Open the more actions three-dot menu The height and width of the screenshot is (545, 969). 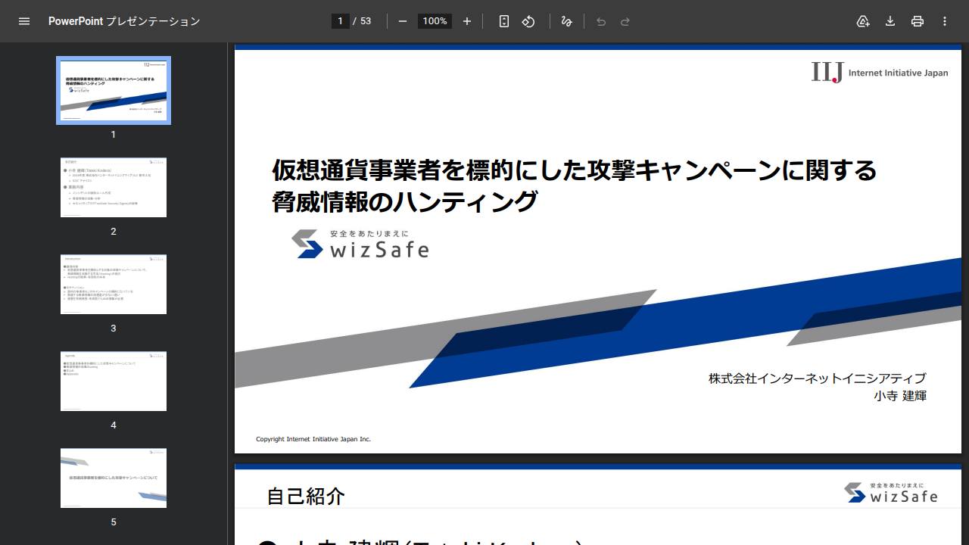tap(945, 21)
